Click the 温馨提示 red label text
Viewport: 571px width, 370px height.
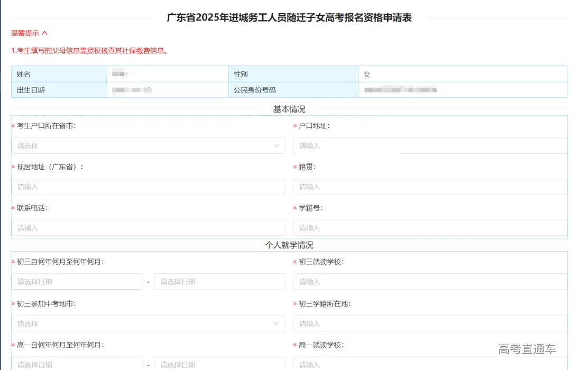point(25,33)
